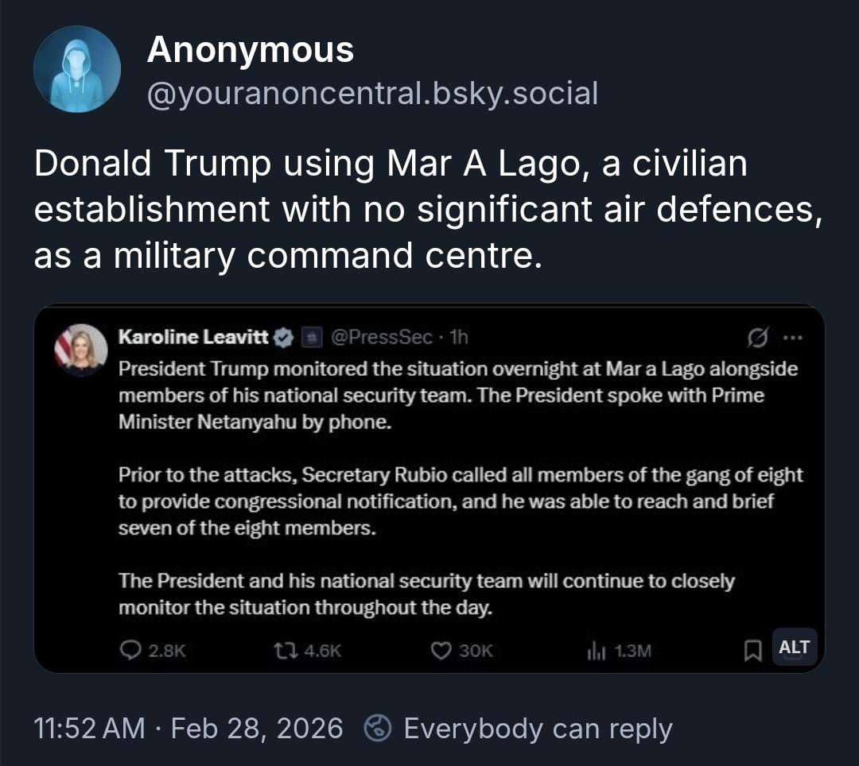Click the globe reply-settings icon

tap(377, 729)
